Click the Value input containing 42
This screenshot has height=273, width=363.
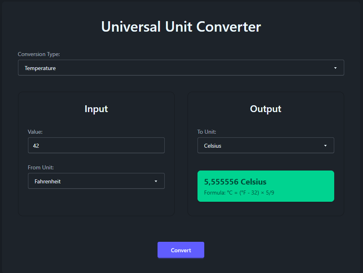(x=96, y=145)
